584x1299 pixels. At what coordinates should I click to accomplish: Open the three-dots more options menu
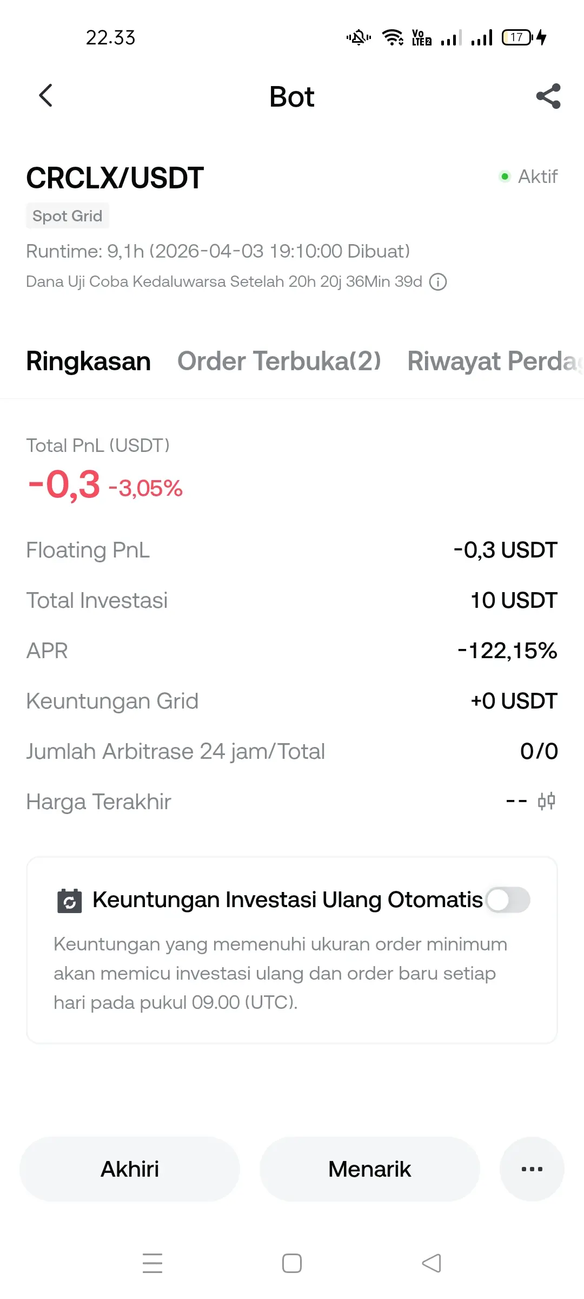532,1169
